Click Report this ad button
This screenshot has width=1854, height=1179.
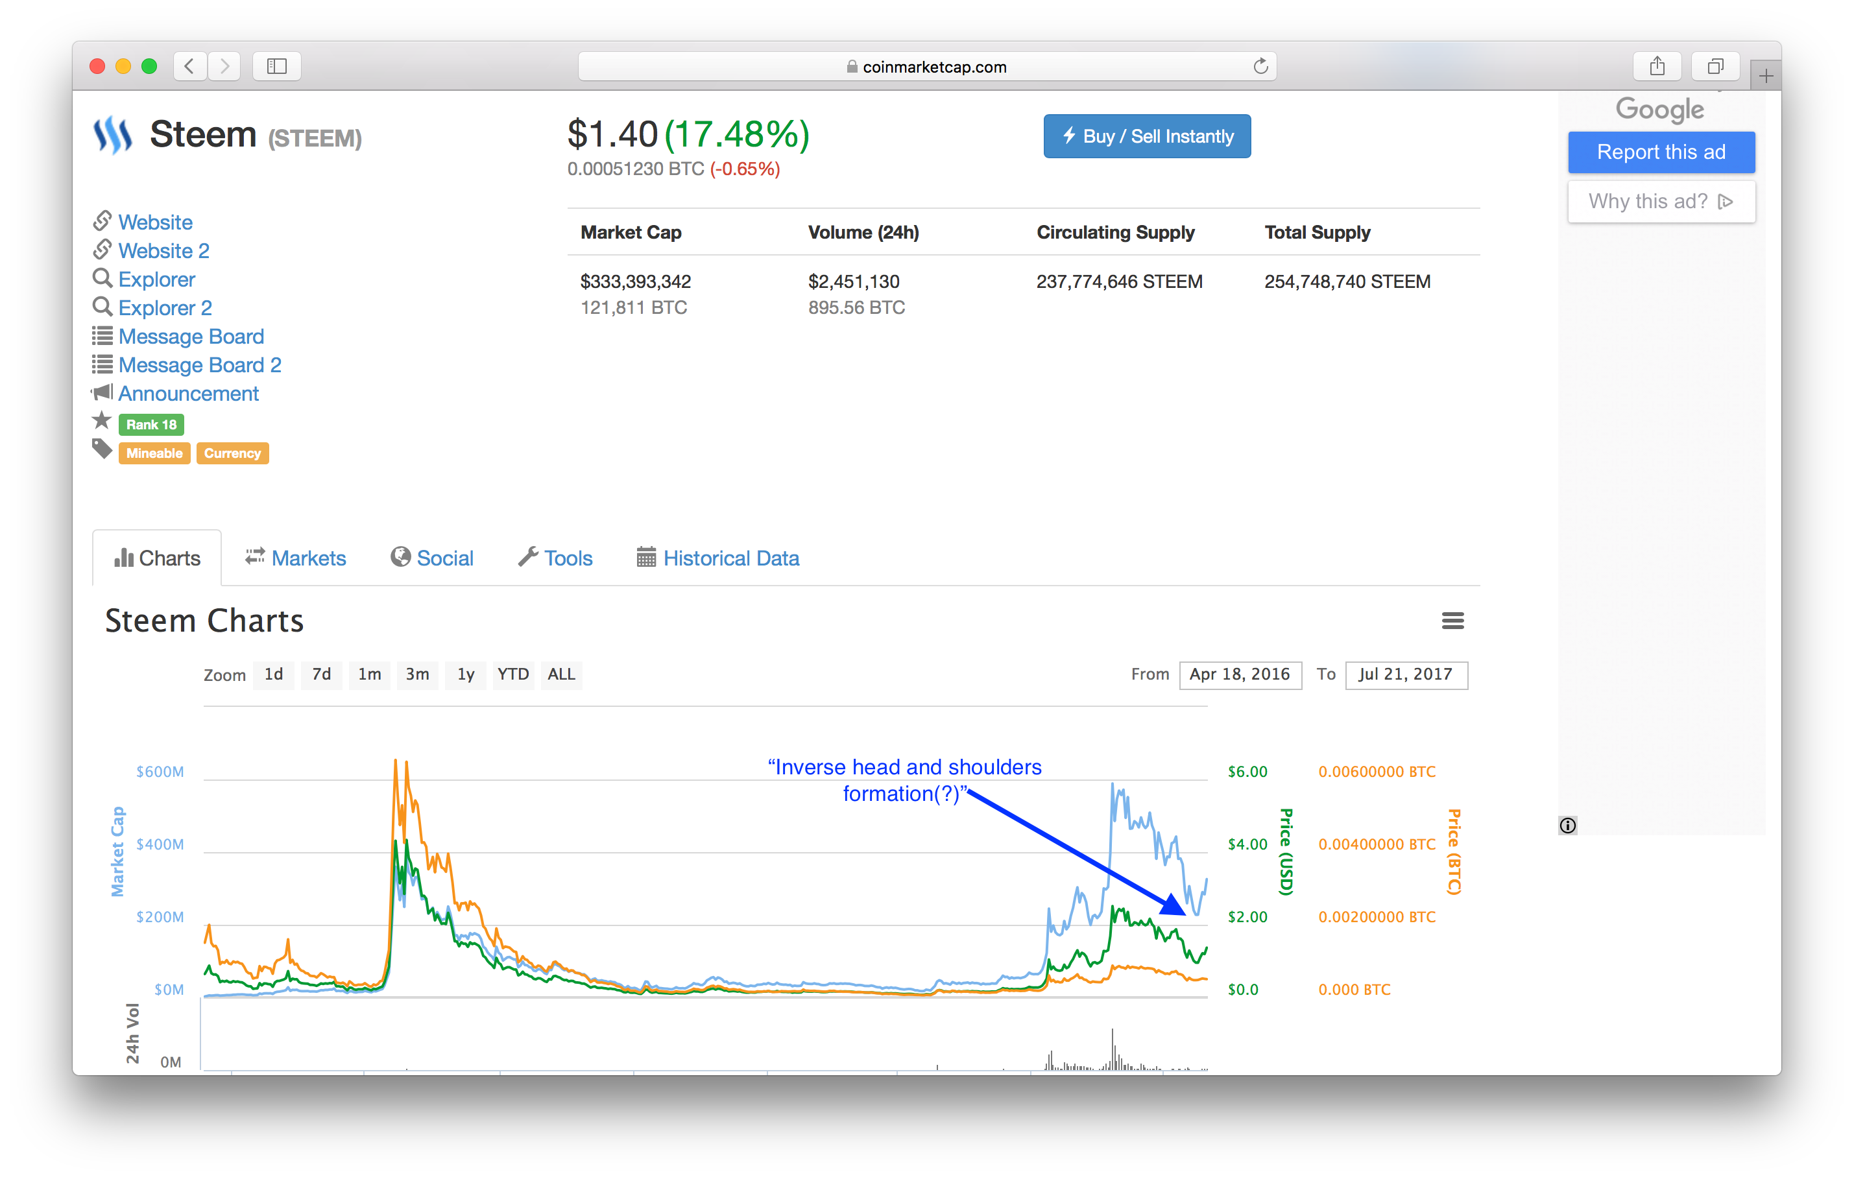click(1661, 152)
